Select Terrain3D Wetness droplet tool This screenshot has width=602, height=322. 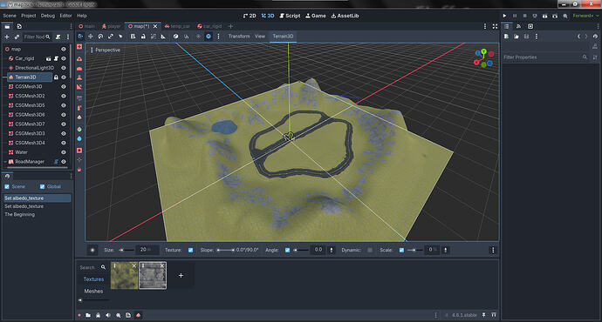(79, 138)
